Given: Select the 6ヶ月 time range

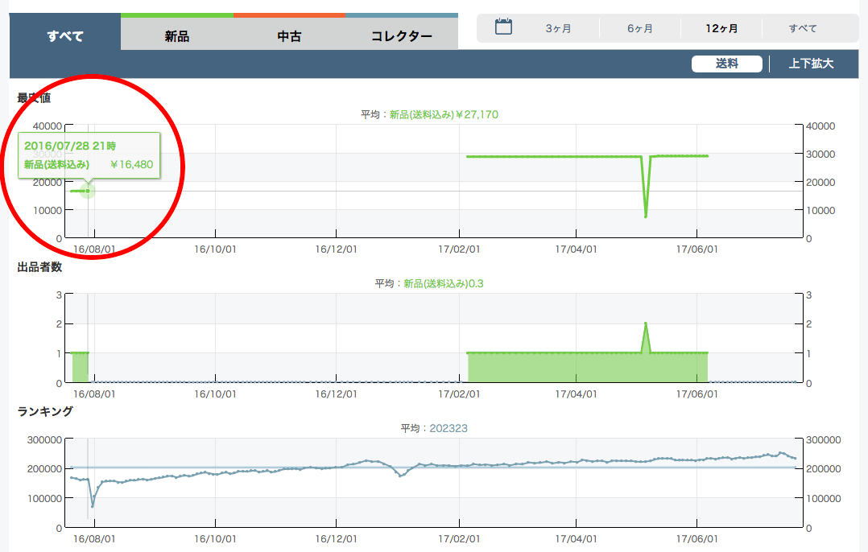Looking at the screenshot, I should pyautogui.click(x=640, y=28).
